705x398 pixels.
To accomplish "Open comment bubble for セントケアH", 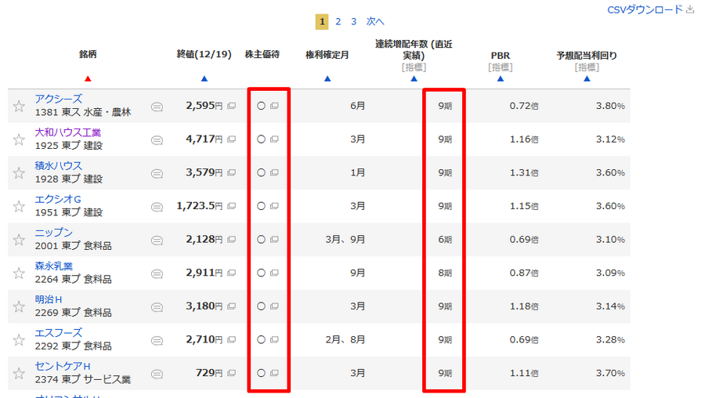I will click(157, 374).
